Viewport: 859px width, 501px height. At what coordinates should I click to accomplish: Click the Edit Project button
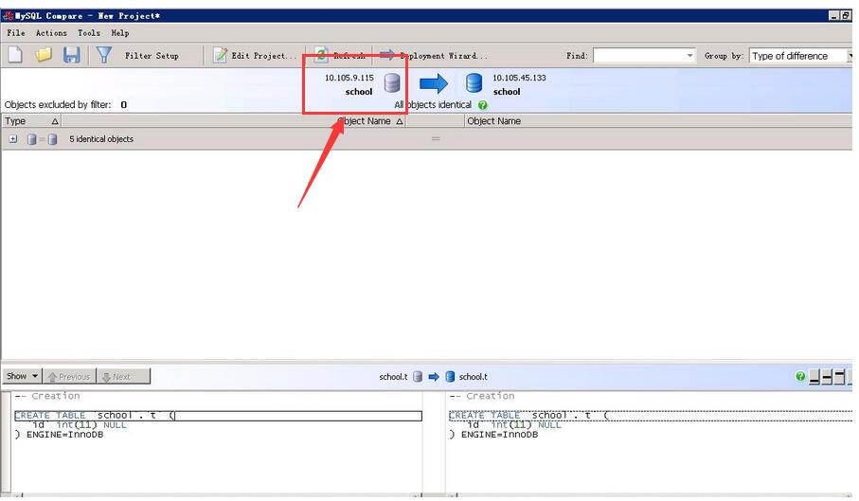coord(255,55)
